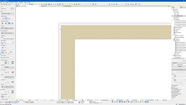
Task: Select 3D Documents in Navigator
Action: 178,32
